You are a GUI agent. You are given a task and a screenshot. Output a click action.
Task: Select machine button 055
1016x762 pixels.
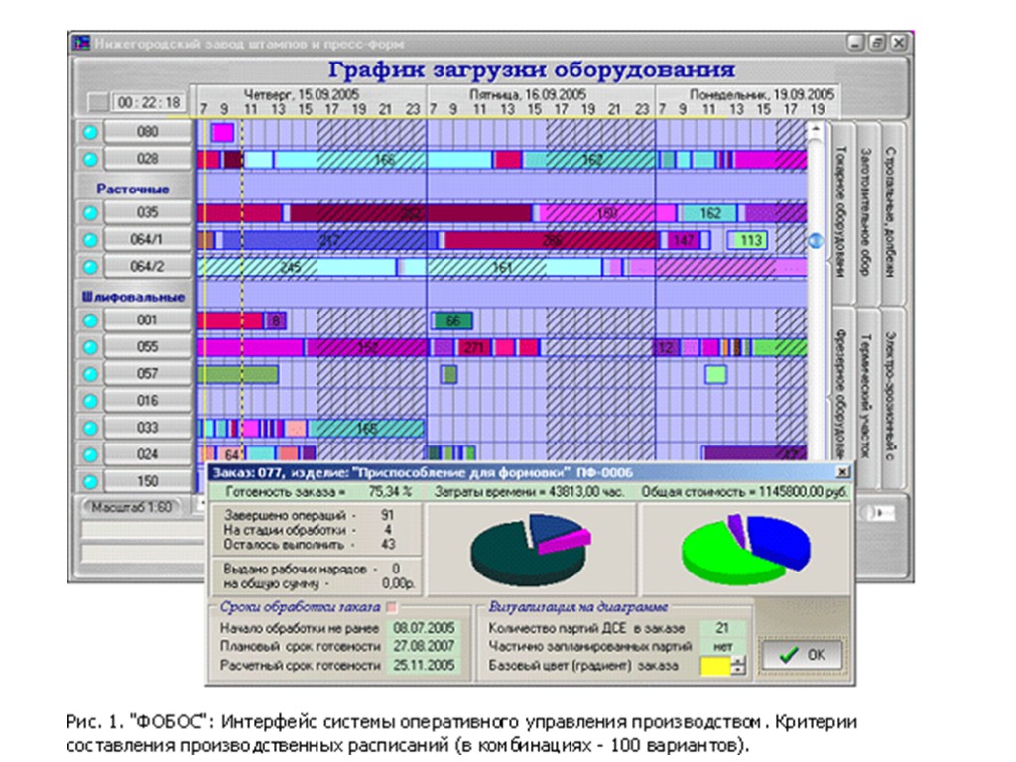pos(148,347)
